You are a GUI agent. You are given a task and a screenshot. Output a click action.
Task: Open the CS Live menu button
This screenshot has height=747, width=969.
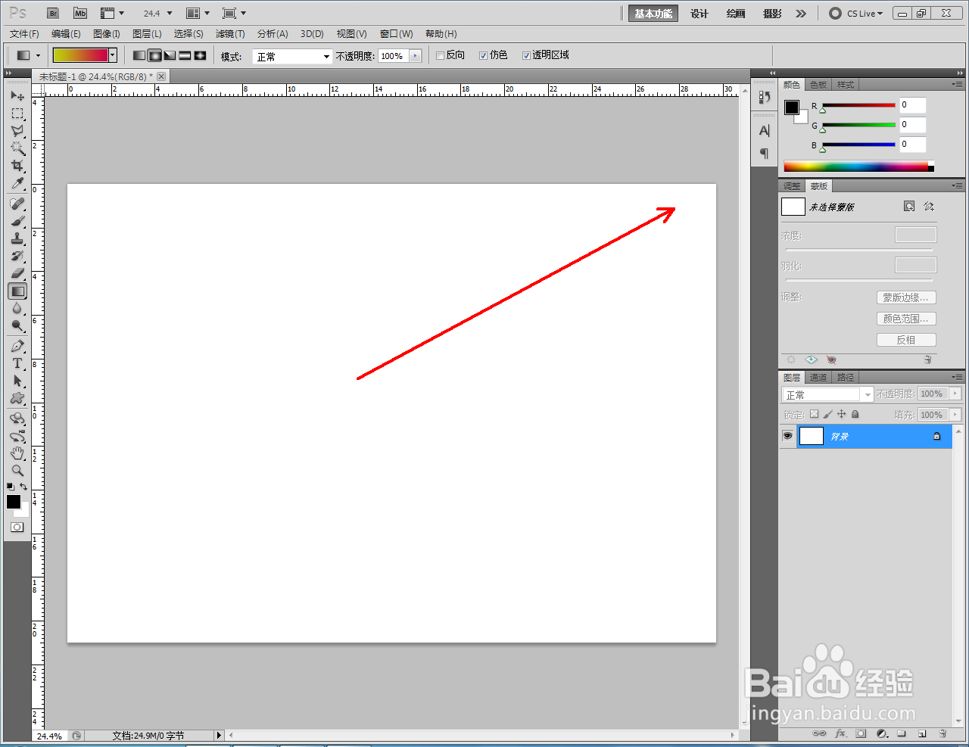click(x=857, y=14)
